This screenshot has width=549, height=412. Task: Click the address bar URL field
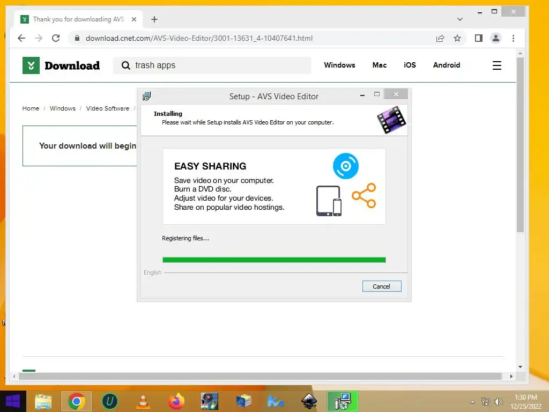(x=199, y=38)
